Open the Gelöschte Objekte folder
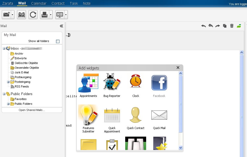This screenshot has width=247, height=157. 26,63
